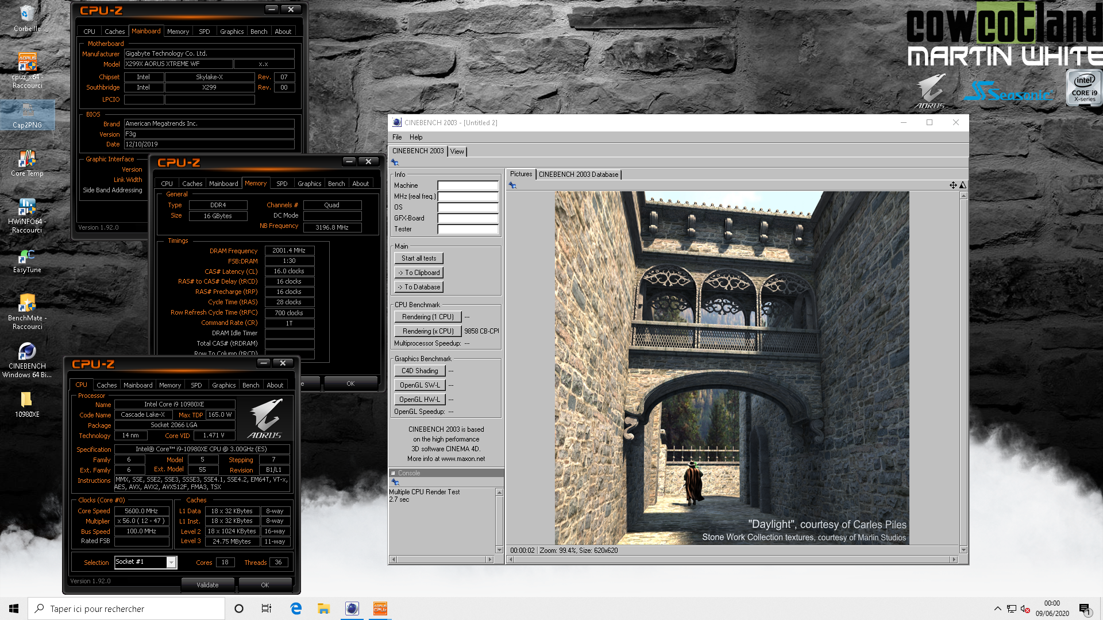Click the To Clipboard button
The width and height of the screenshot is (1103, 620).
click(418, 273)
